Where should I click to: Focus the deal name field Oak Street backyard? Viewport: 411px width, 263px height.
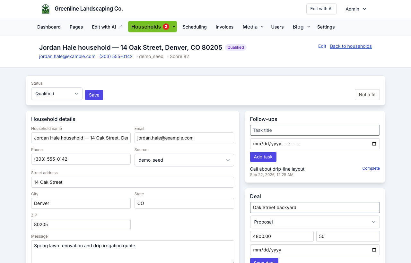[x=315, y=208]
